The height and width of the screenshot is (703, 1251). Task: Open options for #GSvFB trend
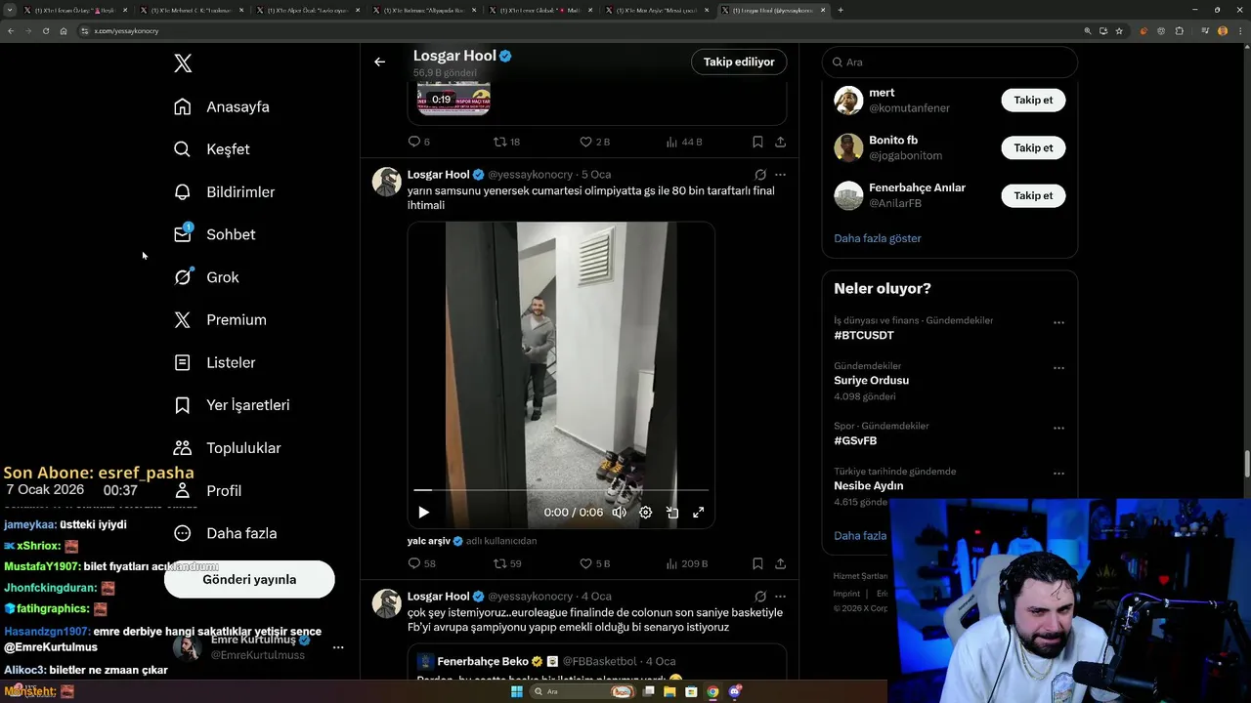(1058, 428)
